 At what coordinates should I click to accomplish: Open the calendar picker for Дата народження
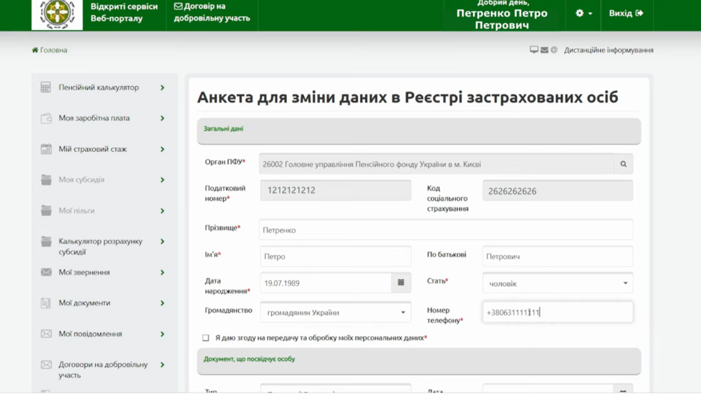pos(401,283)
